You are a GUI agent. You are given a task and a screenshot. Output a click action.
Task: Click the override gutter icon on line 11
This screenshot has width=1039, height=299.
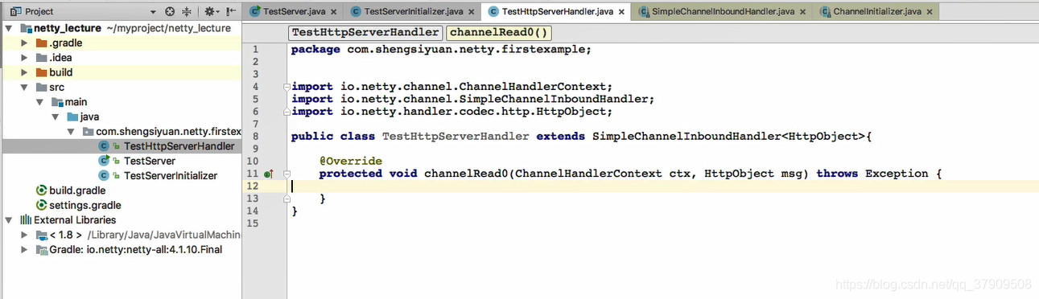tap(269, 174)
